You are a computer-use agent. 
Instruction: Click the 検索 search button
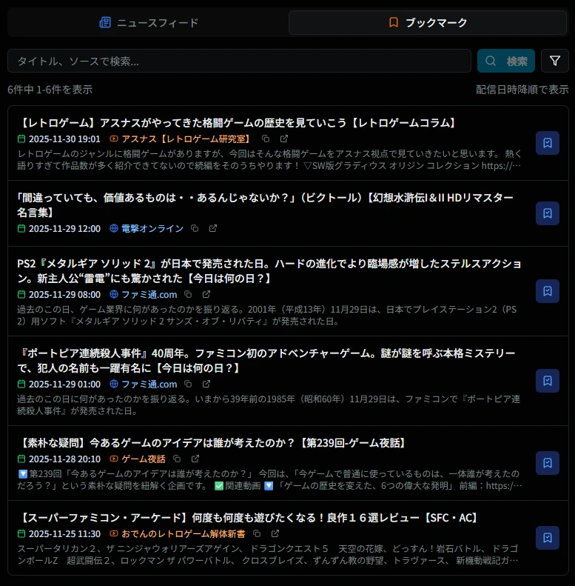click(506, 61)
